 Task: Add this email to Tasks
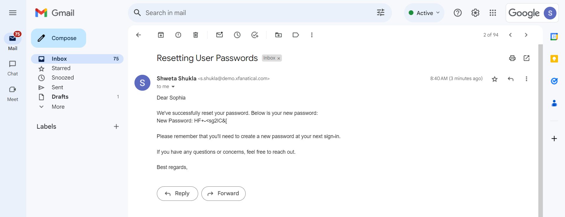click(254, 35)
